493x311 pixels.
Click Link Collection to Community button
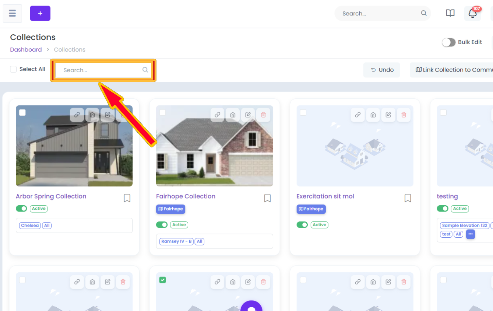pos(452,70)
